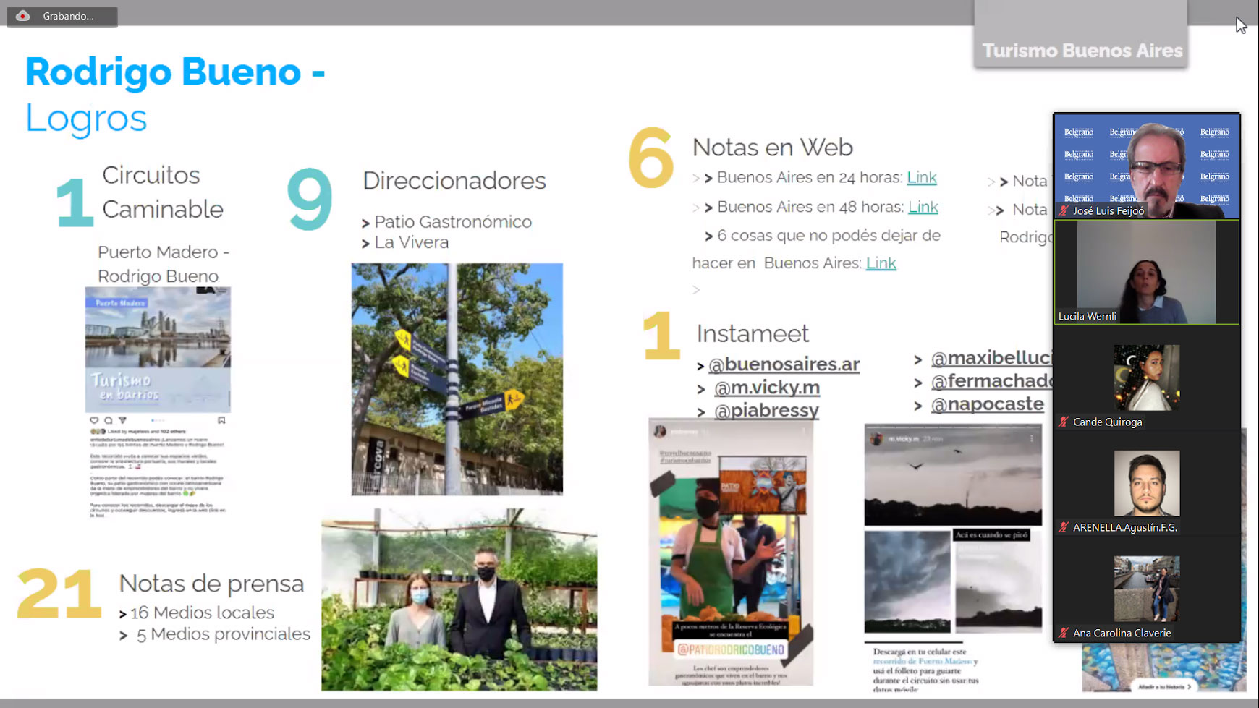
Task: Click José Luis Feijoó's muted microphone icon
Action: coord(1064,211)
